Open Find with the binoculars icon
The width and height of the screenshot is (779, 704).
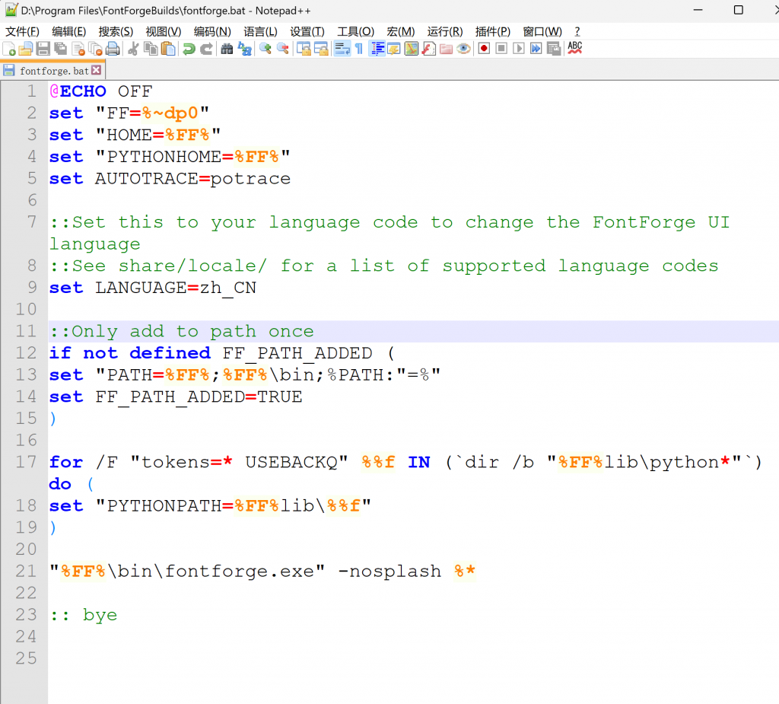tap(227, 49)
